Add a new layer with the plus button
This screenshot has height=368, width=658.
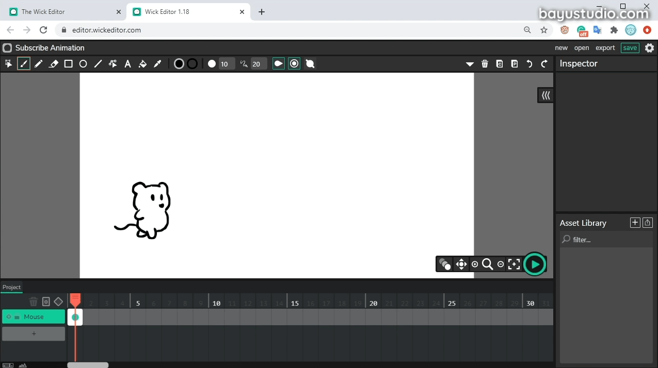pos(33,333)
